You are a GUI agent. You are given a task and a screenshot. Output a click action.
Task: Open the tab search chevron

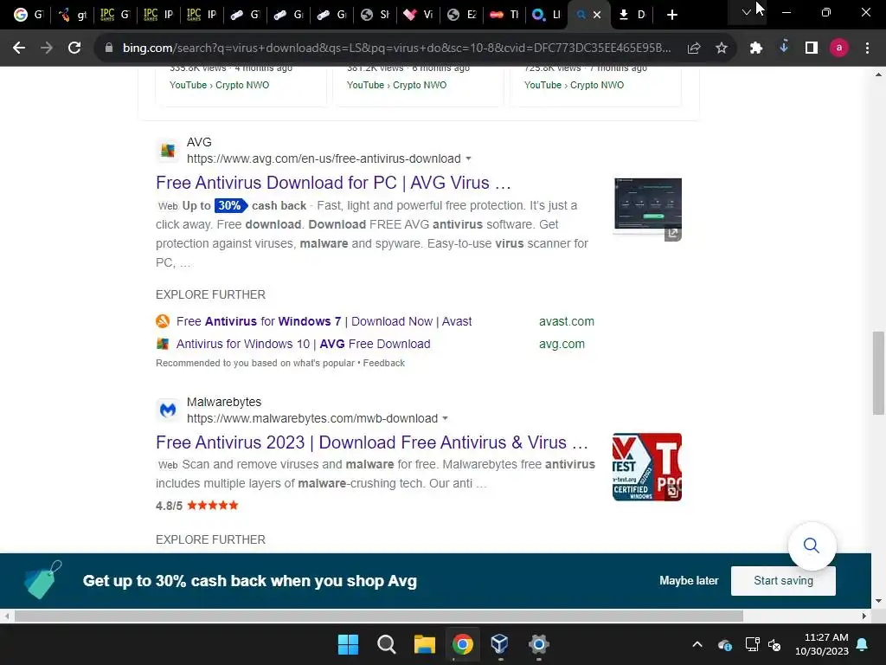[x=747, y=12]
